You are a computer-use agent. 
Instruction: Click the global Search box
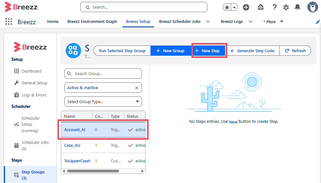(144, 7)
